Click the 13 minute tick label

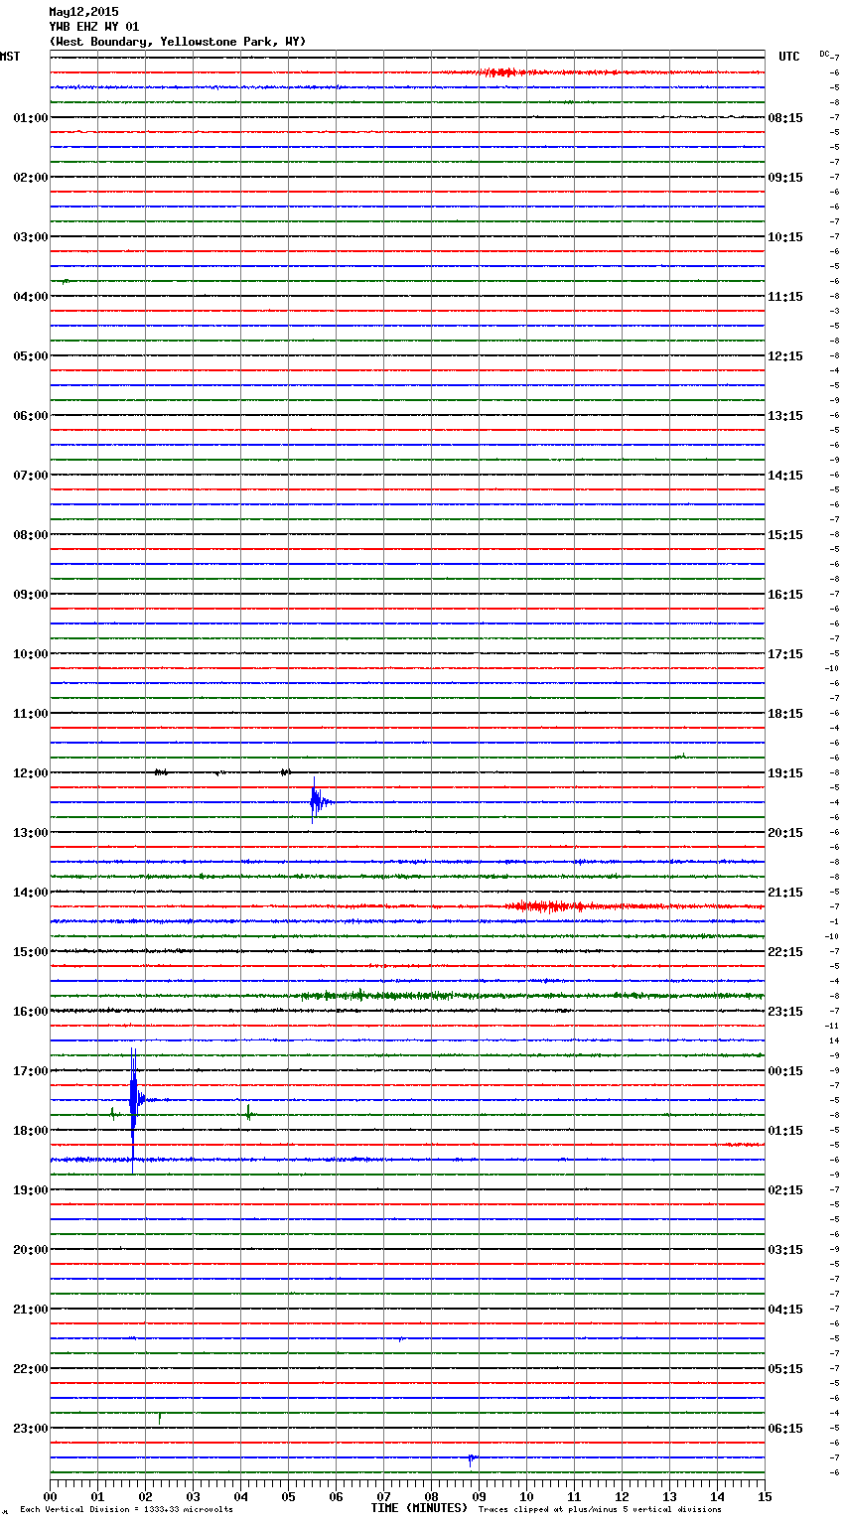coord(669,1496)
